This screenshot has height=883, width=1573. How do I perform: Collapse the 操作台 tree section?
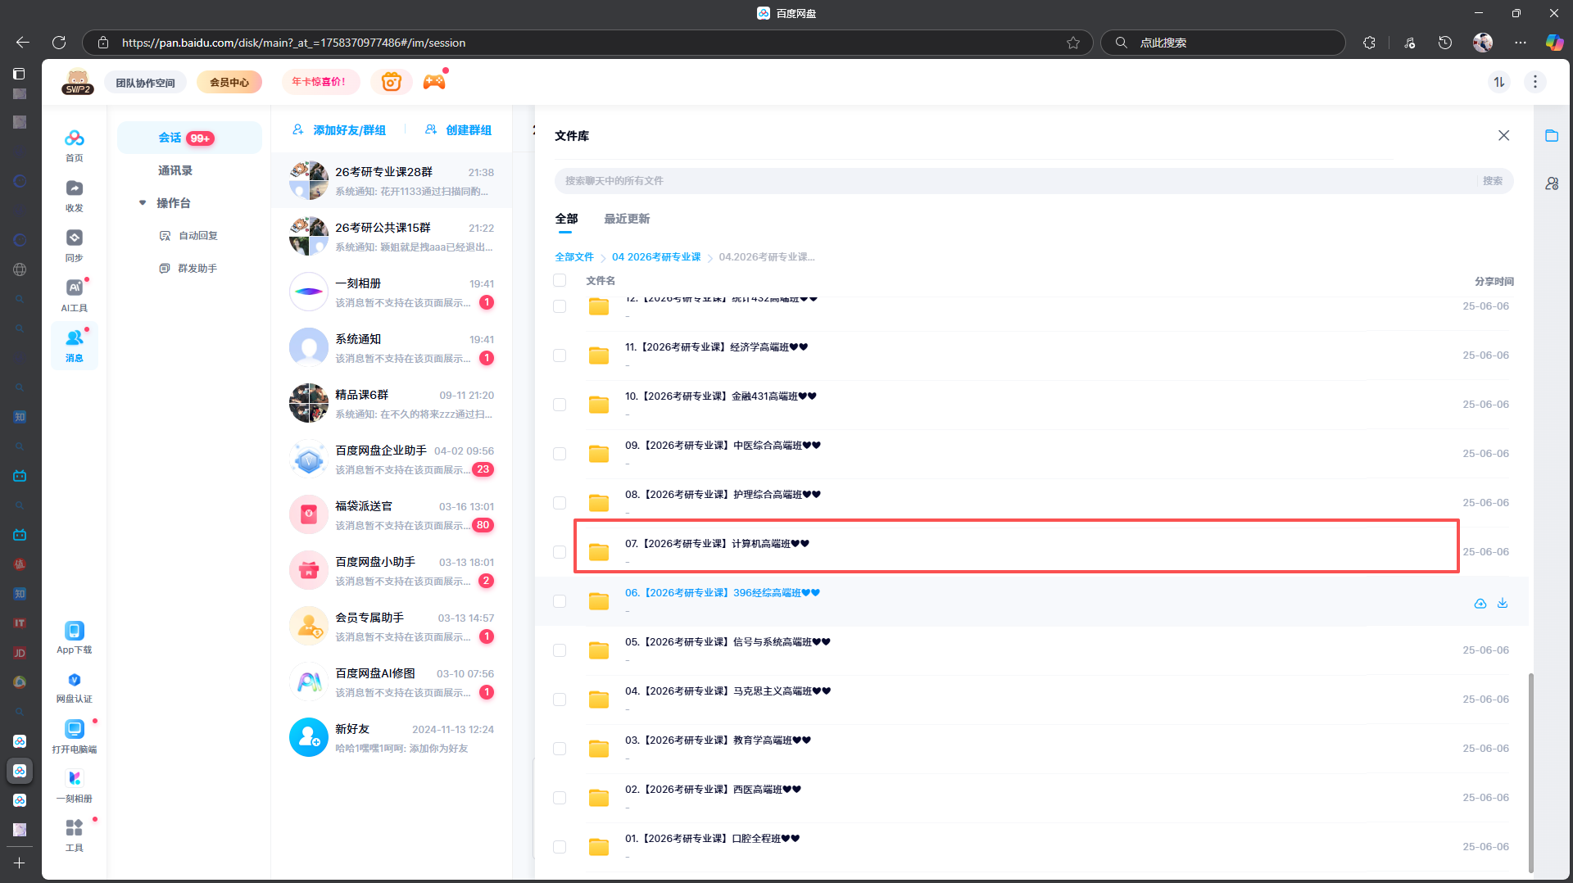[143, 203]
